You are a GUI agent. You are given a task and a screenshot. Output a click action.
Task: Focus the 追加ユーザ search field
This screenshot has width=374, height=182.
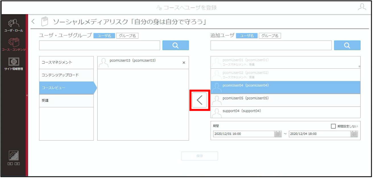[x=271, y=45]
